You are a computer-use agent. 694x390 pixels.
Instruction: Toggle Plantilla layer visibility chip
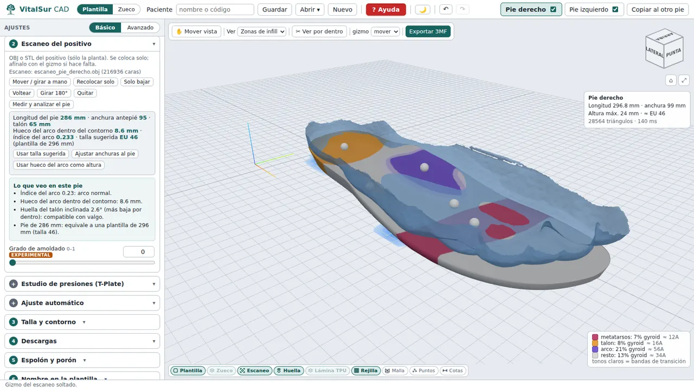tap(188, 370)
